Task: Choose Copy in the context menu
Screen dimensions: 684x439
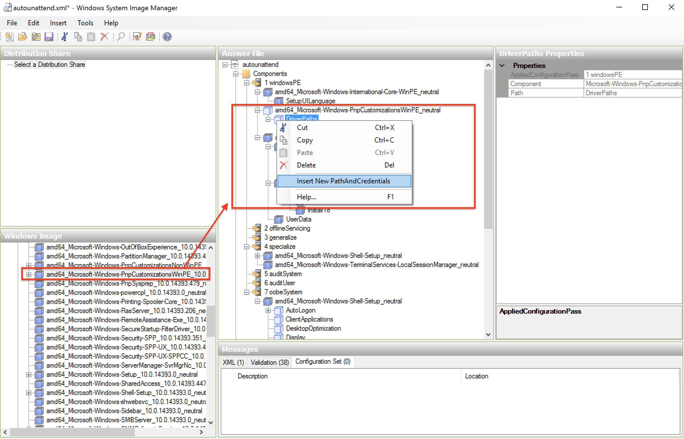Action: click(344, 140)
